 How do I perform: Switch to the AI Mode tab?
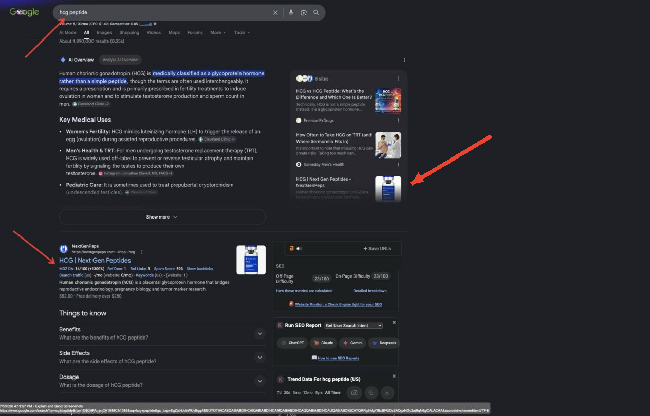[x=68, y=33]
